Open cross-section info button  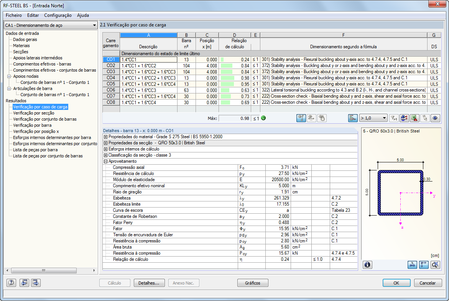[x=367, y=265]
